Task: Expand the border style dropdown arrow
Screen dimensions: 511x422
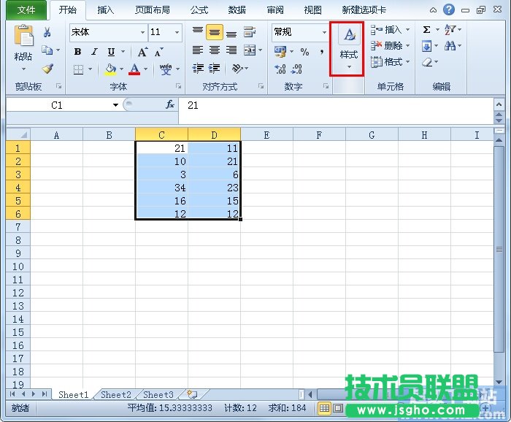Action: (90, 69)
